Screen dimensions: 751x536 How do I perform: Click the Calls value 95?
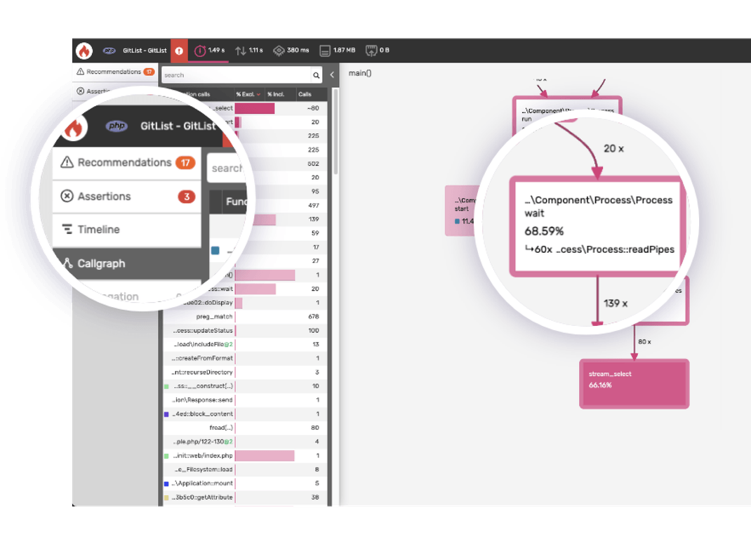pos(315,192)
